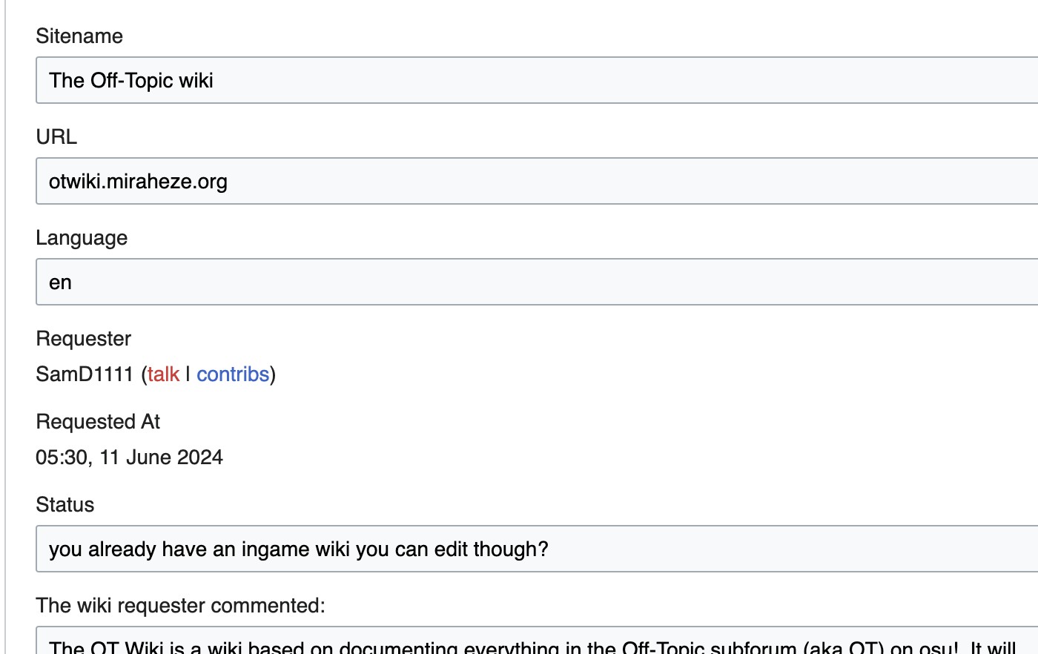Click into the URL text field
Viewport: 1038px width, 654px height.
point(537,181)
